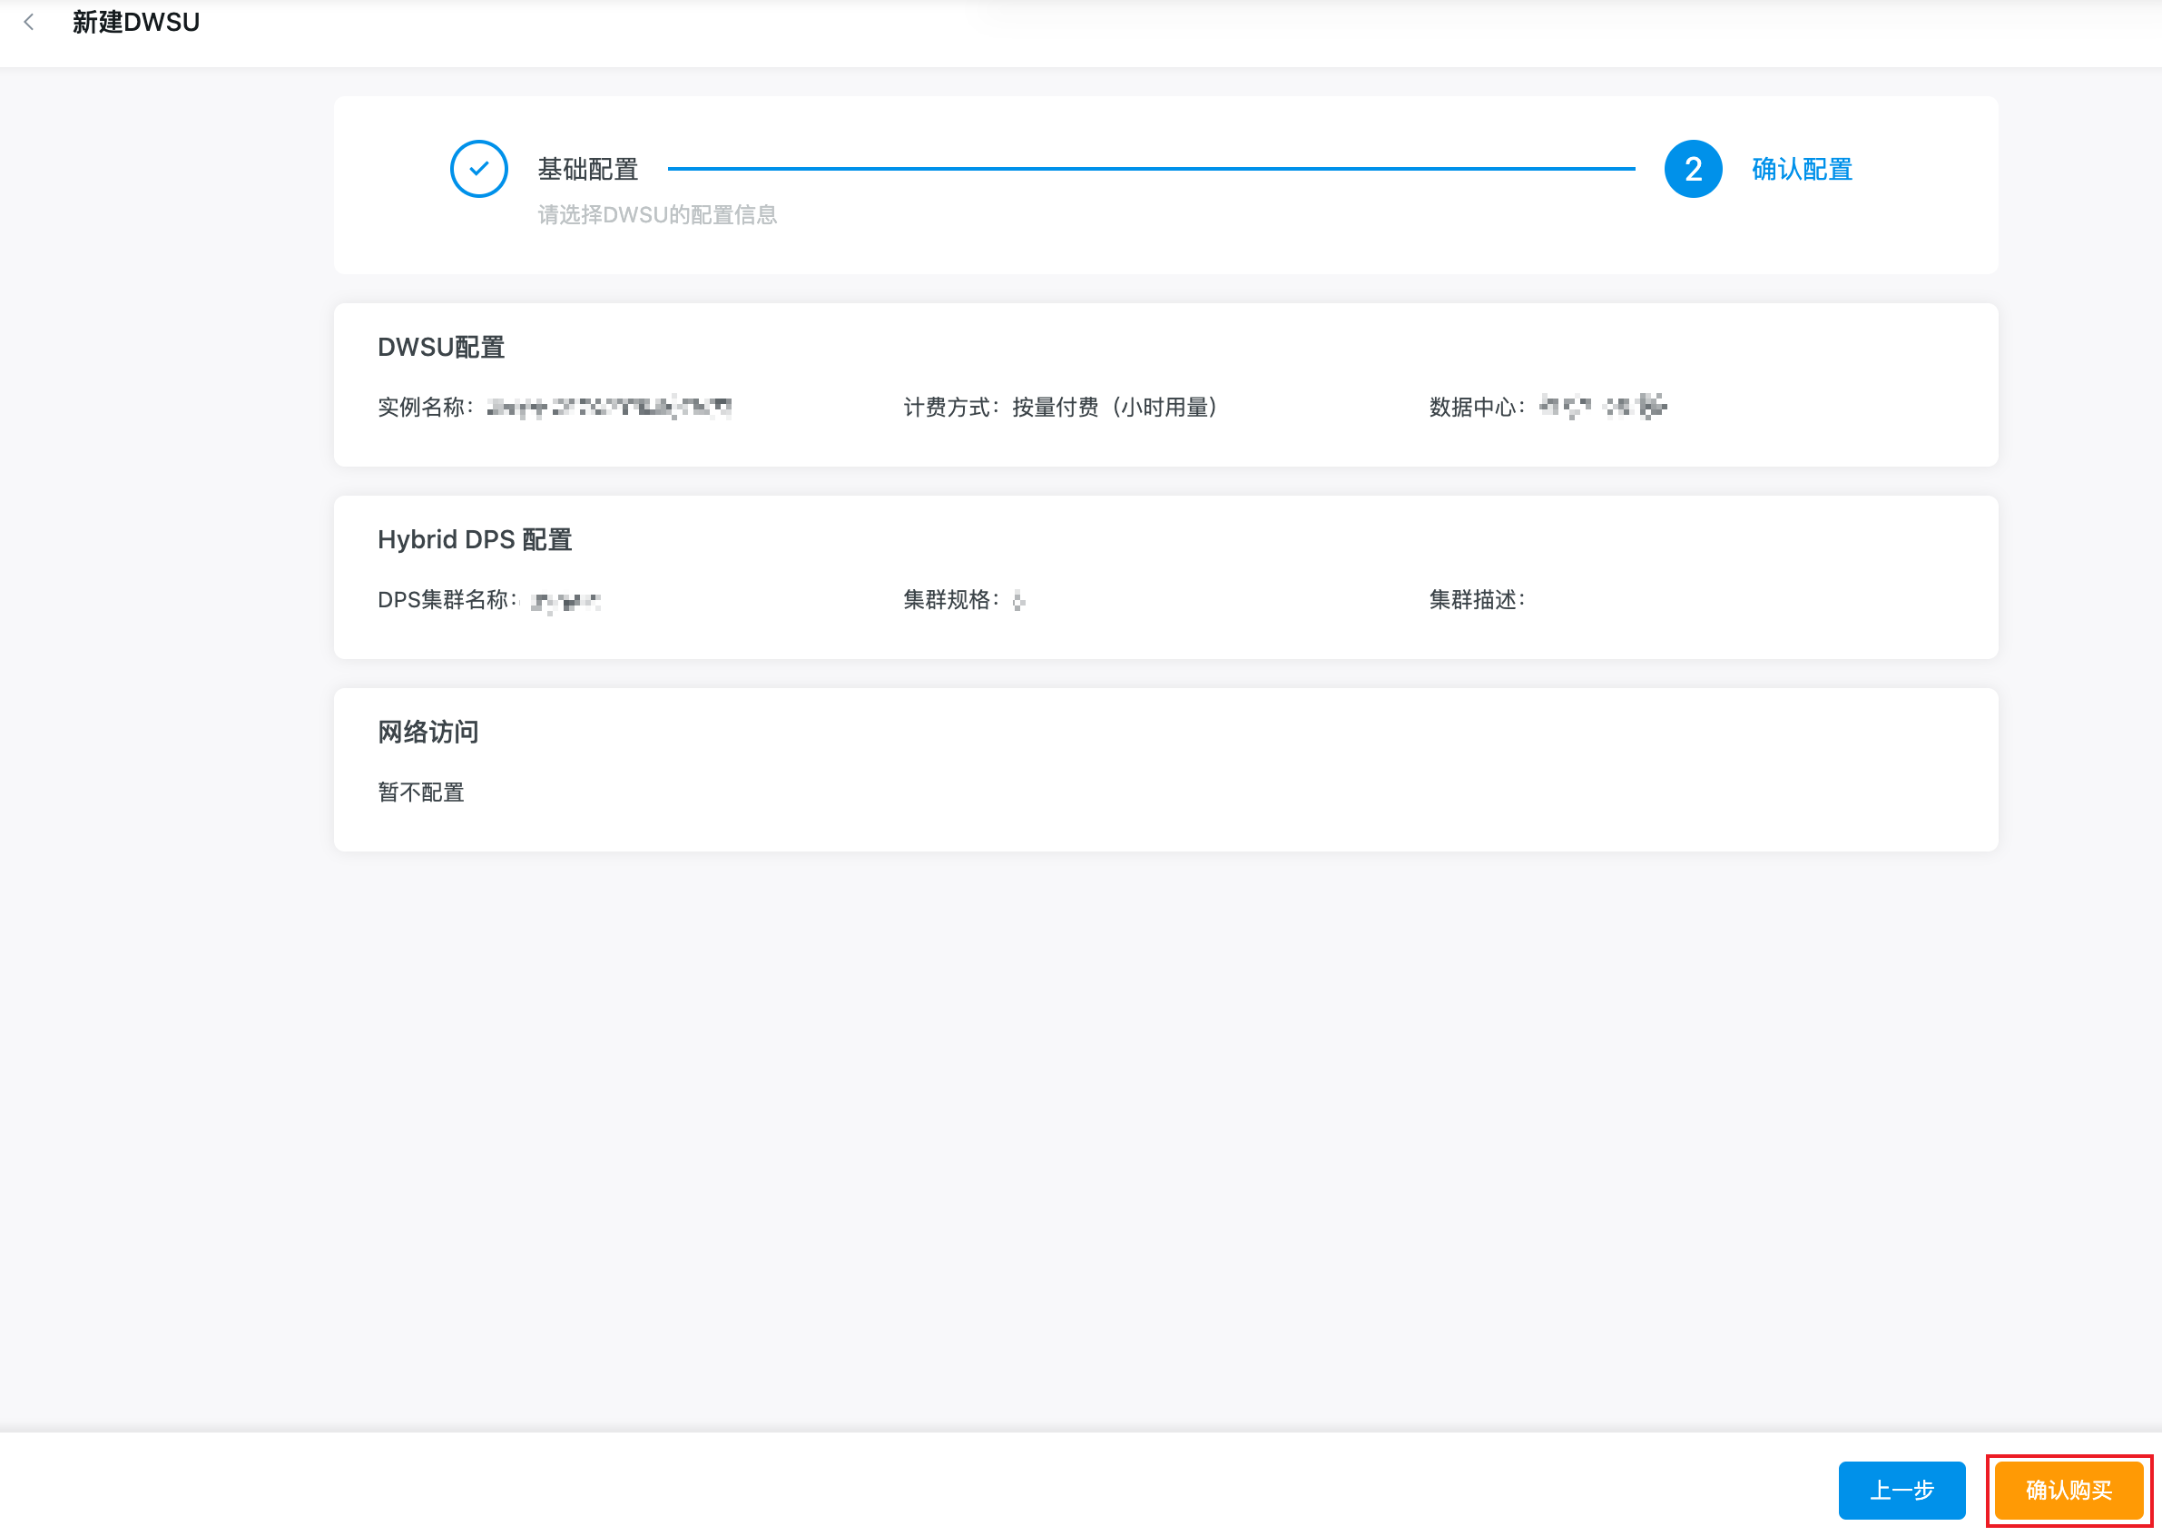
Task: Click the 集群规格 value
Action: tap(1017, 600)
